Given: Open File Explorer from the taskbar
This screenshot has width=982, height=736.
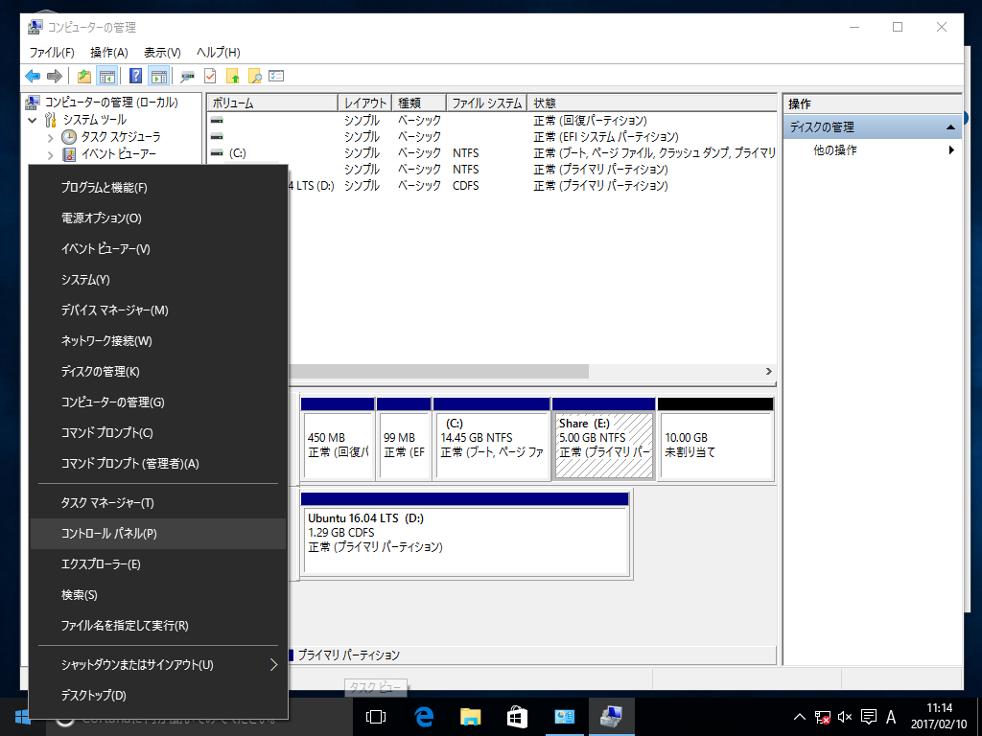Looking at the screenshot, I should point(470,717).
